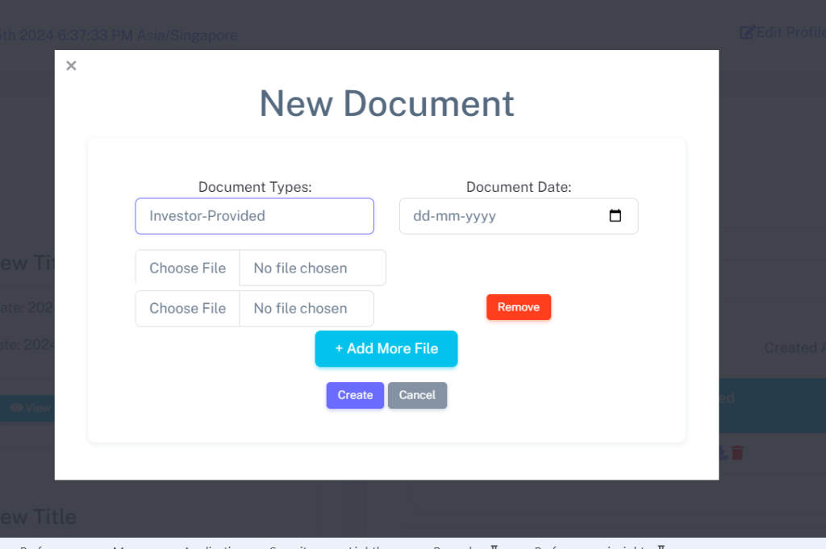This screenshot has height=549, width=826.
Task: Click the 'Document Date:' label
Action: 518,187
